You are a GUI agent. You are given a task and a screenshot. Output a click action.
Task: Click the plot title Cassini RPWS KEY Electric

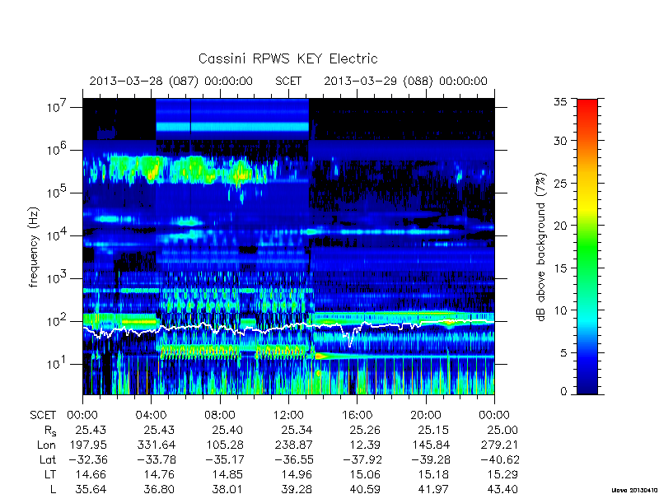click(287, 58)
